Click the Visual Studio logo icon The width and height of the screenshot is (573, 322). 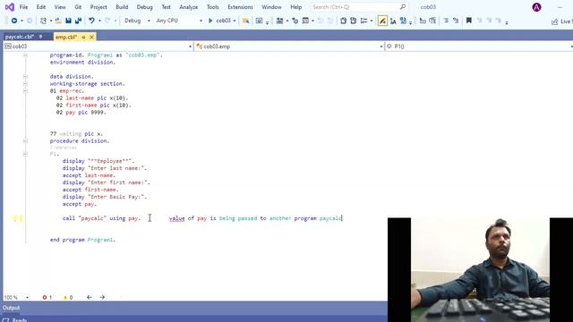pyautogui.click(x=10, y=7)
